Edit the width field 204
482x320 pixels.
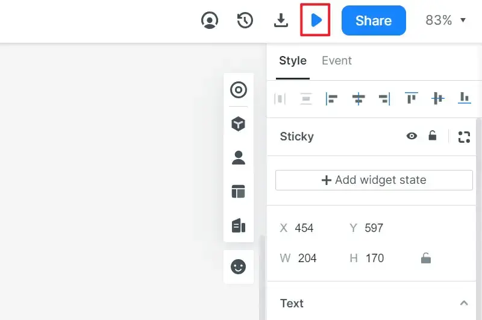[307, 258]
